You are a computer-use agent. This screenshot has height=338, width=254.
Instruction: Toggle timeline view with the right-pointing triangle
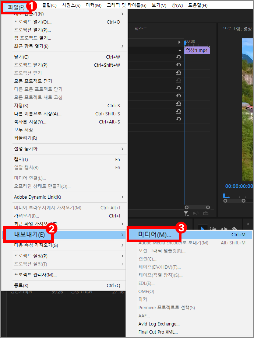[x=180, y=42]
